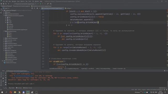Viewport: 168px width, 94px height.
Task: Clear console with trash icon
Action: point(6,84)
